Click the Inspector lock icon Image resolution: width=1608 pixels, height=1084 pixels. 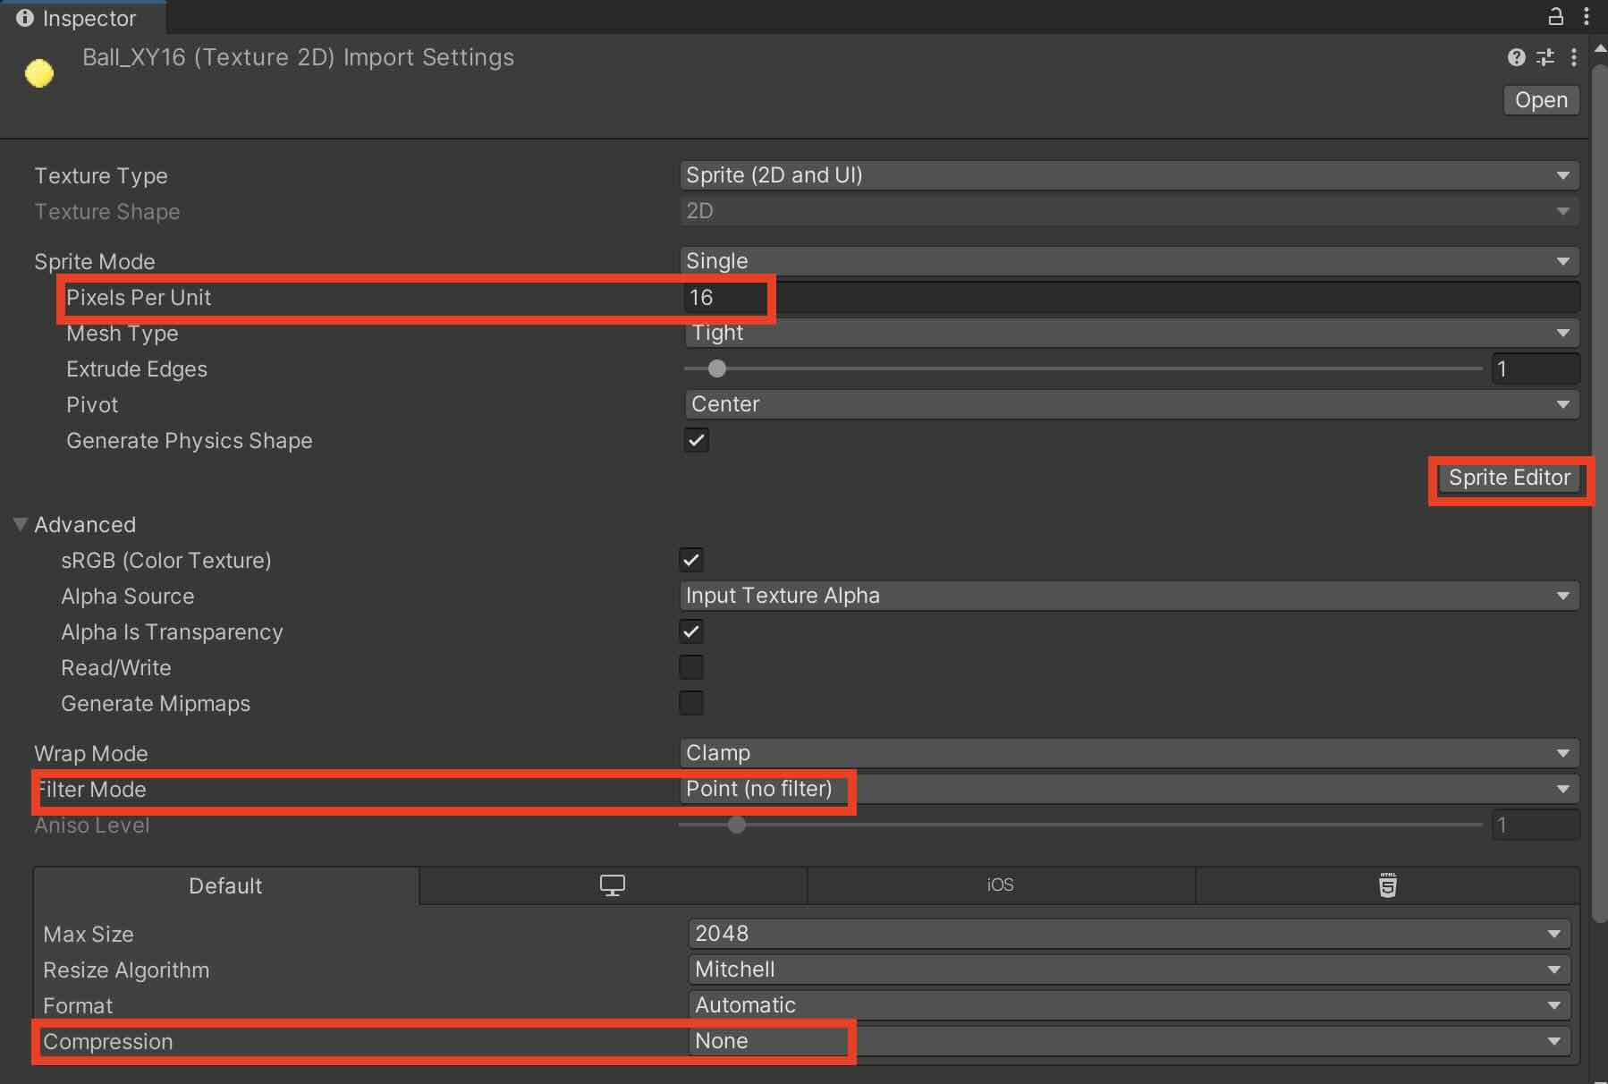tap(1556, 16)
